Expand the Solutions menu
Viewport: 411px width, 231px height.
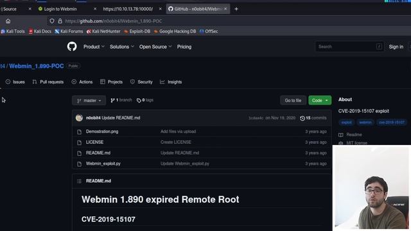coord(122,47)
